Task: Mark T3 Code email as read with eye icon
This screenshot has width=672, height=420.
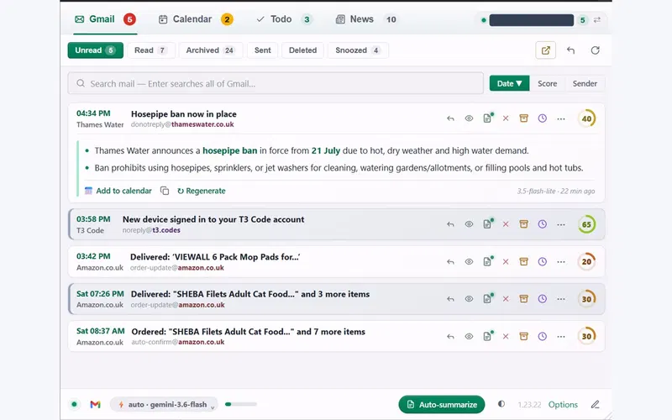Action: pos(469,224)
